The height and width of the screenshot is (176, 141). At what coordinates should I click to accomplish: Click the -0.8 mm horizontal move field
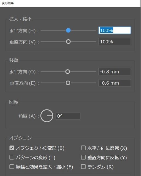point(115,71)
